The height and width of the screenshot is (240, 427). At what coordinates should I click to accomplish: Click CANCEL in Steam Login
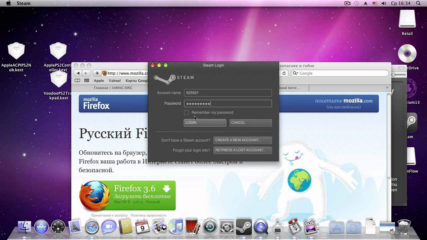point(251,123)
